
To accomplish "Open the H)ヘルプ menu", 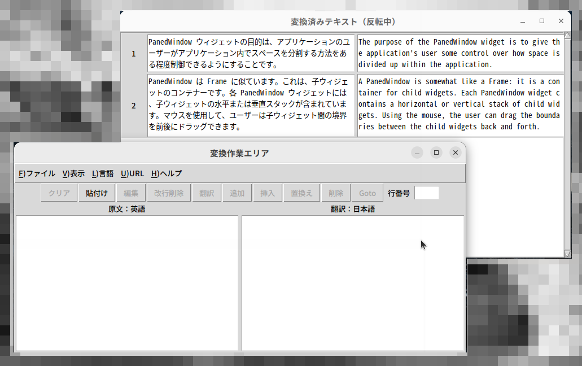I will point(167,173).
